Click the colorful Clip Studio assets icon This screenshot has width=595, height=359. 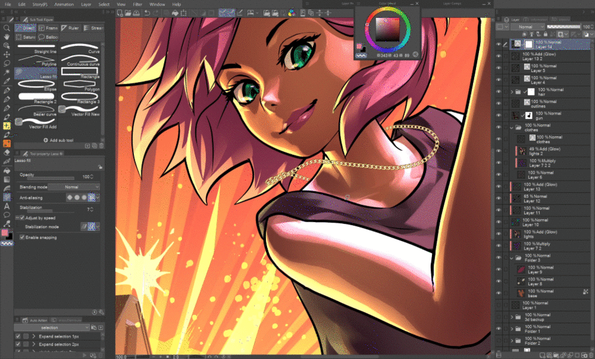[291, 13]
